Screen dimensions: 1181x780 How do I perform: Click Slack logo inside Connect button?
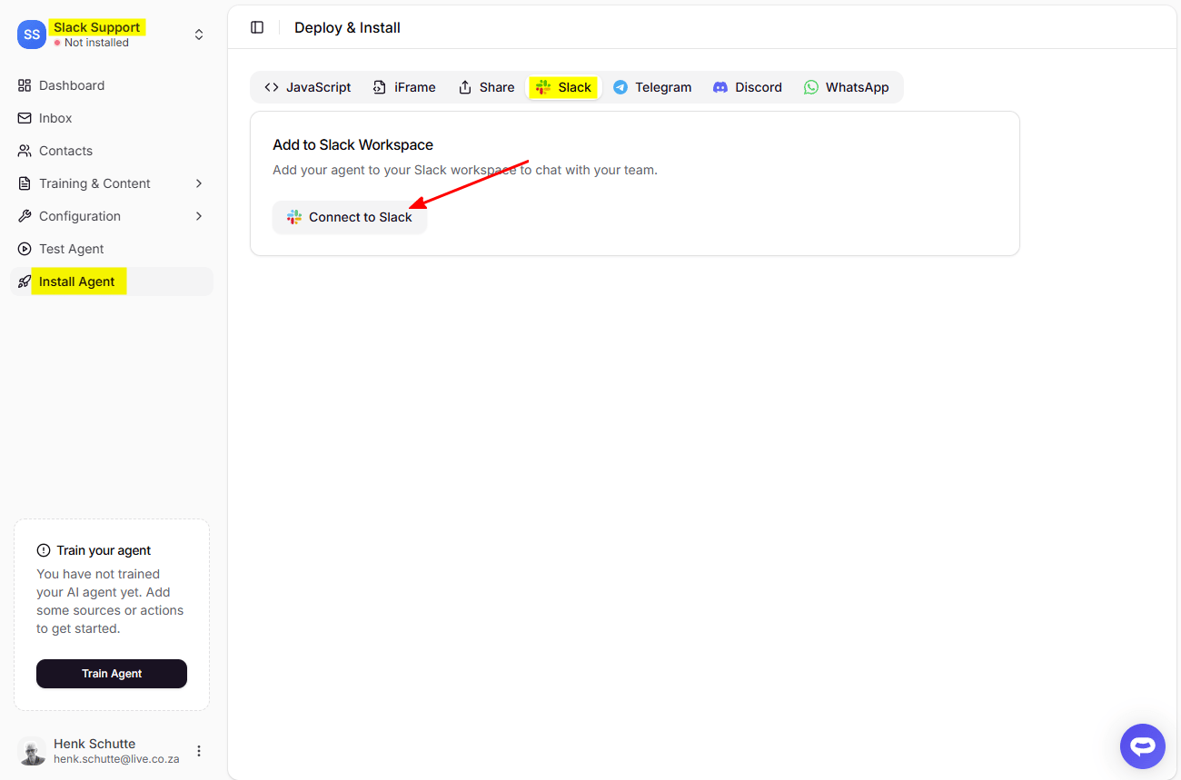tap(294, 217)
